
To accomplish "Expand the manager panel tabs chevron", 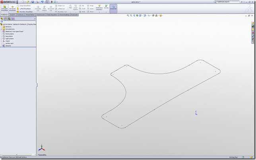I will pyautogui.click(x=35, y=19).
